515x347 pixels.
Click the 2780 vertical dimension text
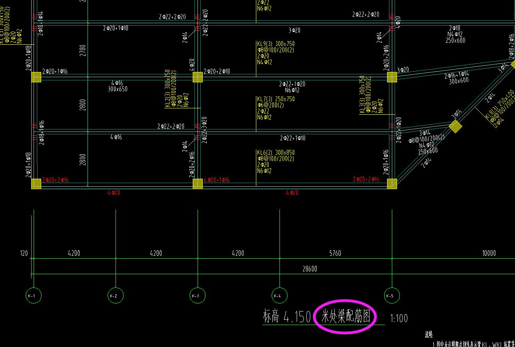click(x=82, y=50)
